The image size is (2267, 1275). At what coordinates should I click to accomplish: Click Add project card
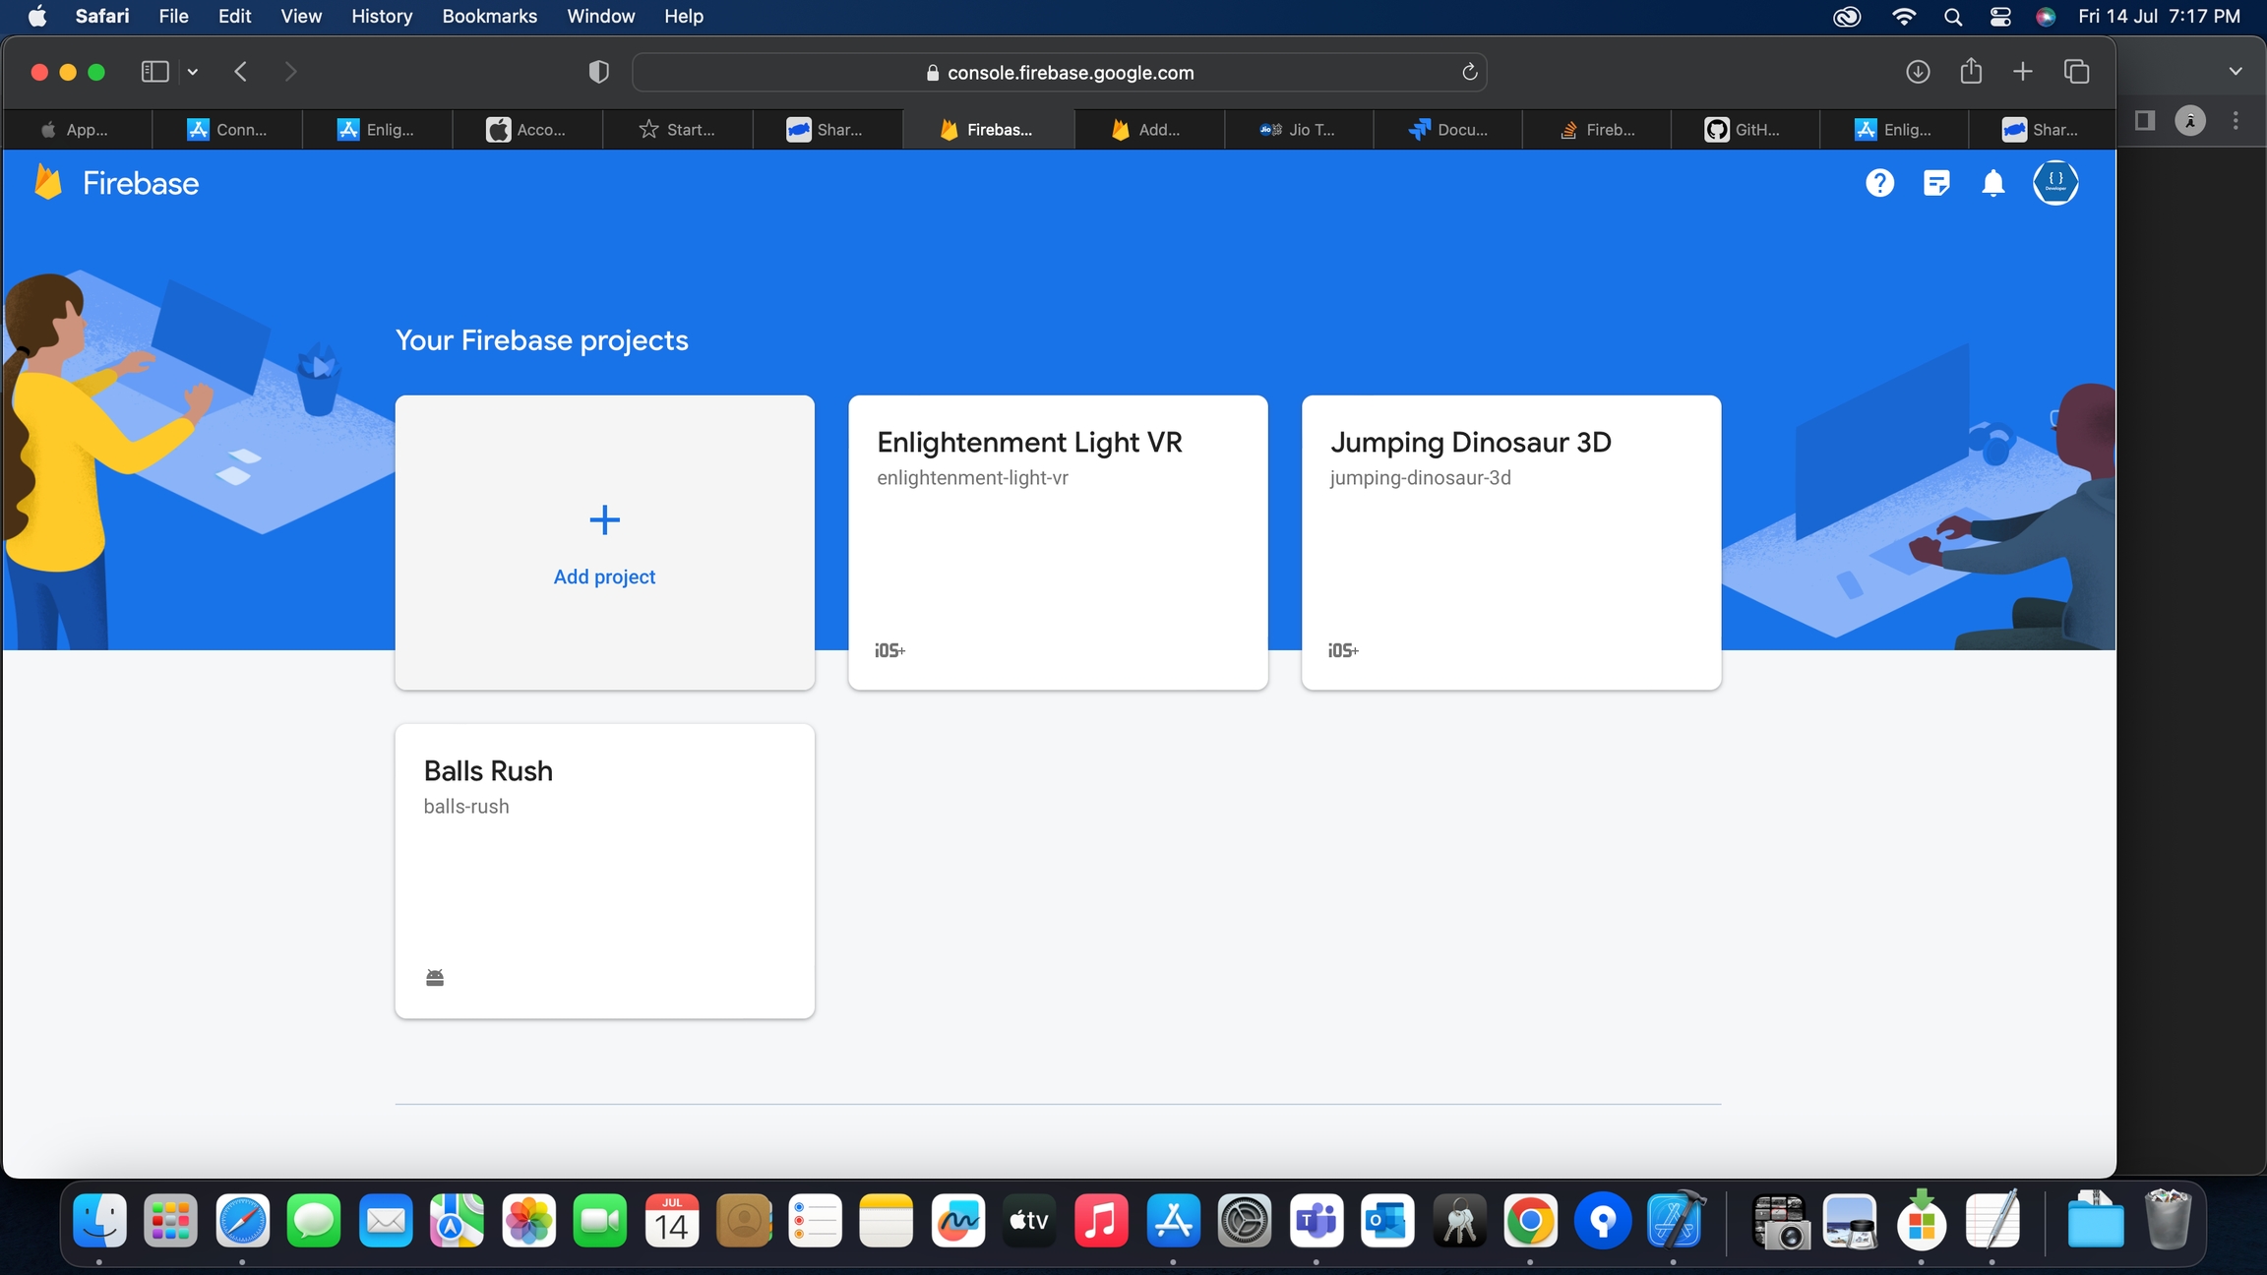click(604, 542)
